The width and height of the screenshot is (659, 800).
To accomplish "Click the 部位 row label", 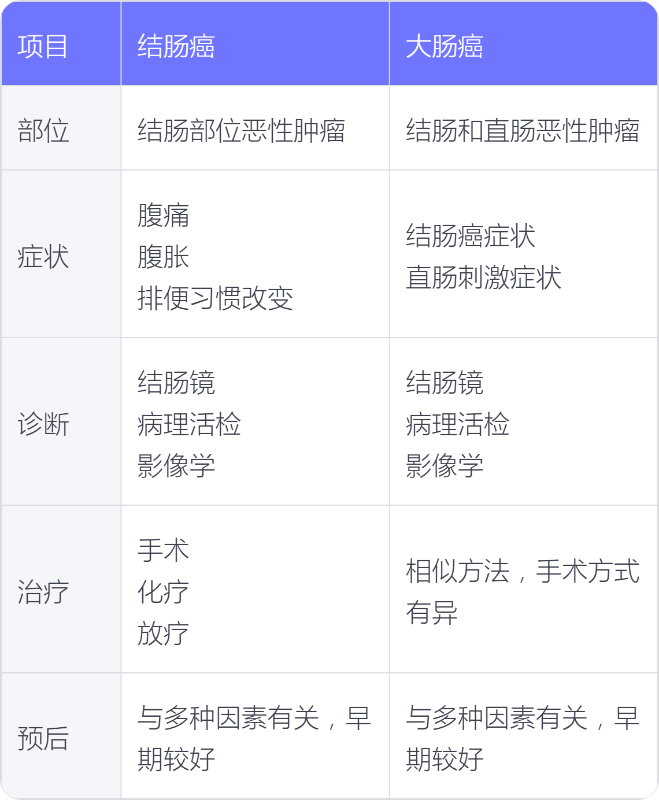I will point(43,131).
